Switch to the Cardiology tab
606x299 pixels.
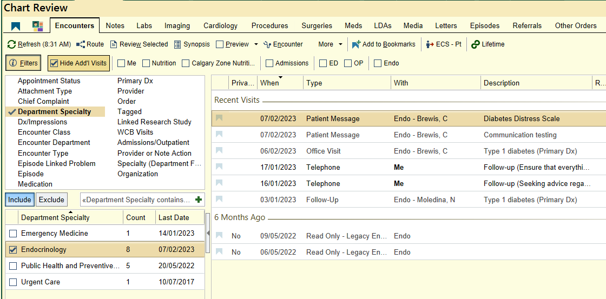point(220,26)
